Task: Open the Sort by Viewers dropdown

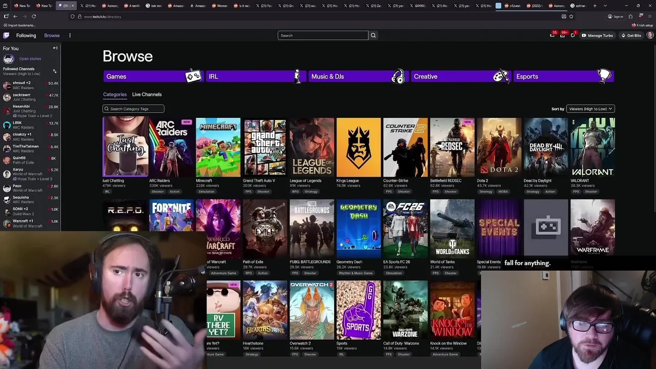Action: tap(590, 109)
